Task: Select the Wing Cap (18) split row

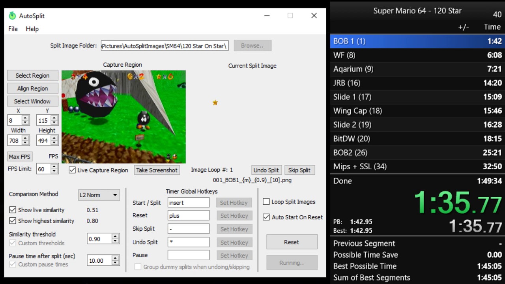Action: (x=417, y=111)
